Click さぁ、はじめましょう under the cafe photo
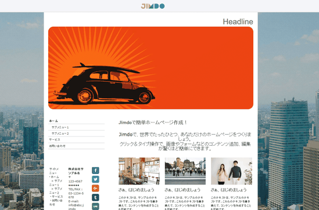 (x=137, y=190)
